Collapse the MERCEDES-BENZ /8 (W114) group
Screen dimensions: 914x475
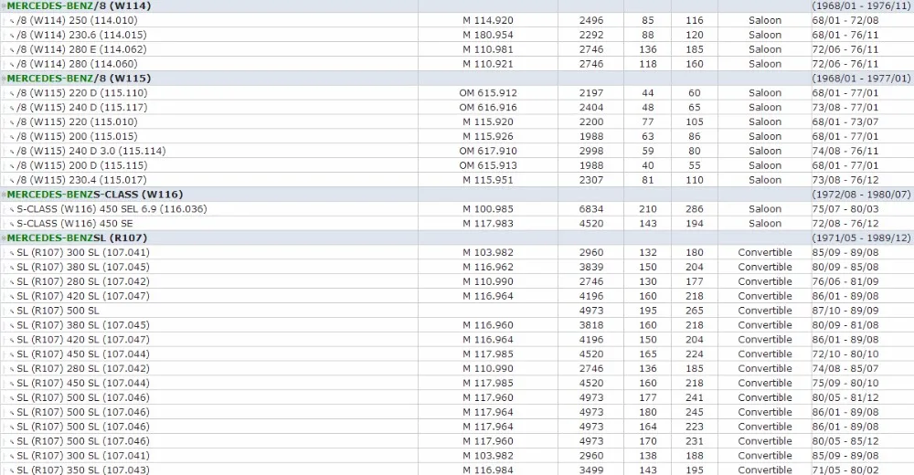[4, 5]
